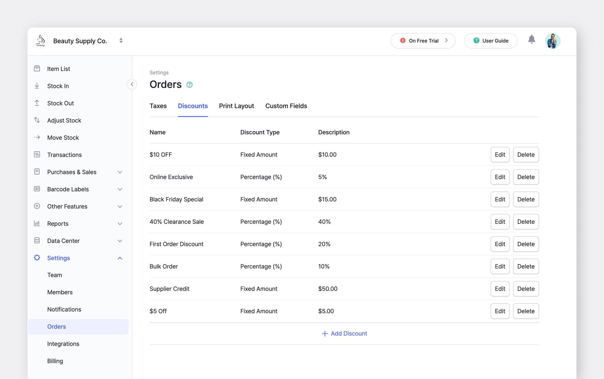Click the Move Stock arrow icon
604x379 pixels.
tap(37, 137)
